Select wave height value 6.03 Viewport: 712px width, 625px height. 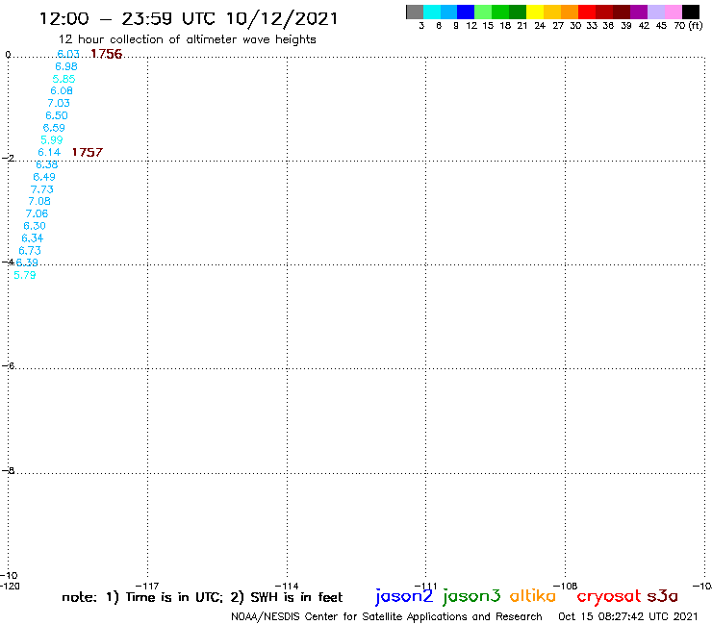pos(68,54)
